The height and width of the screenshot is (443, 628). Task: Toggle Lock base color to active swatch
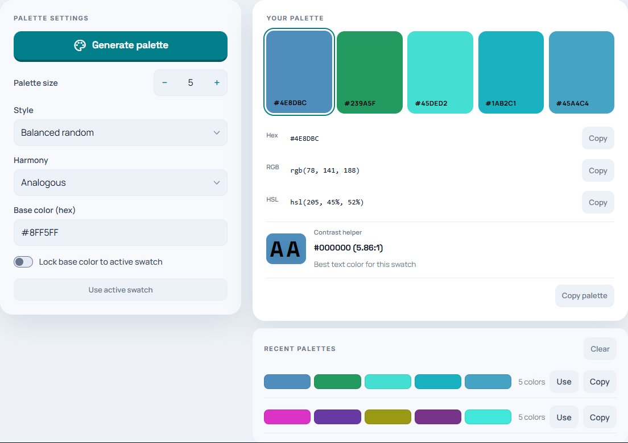[23, 262]
